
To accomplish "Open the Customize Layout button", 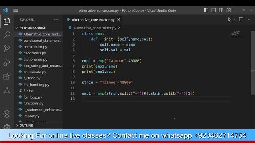I will [x=228, y=10].
